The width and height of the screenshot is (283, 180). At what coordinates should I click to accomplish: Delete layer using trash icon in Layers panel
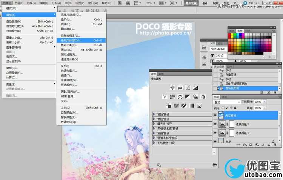[x=275, y=145]
